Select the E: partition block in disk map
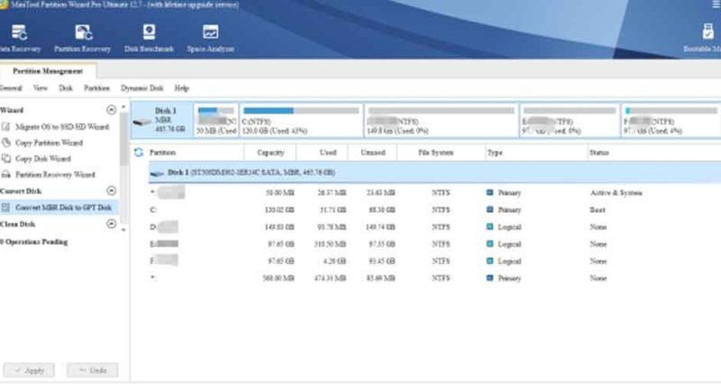721x384 pixels. click(570, 120)
